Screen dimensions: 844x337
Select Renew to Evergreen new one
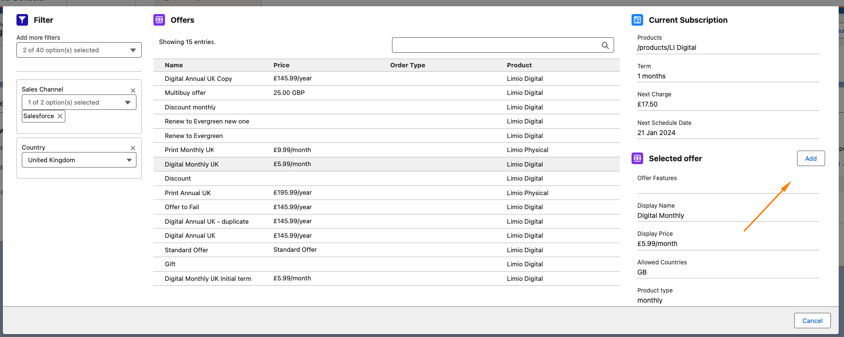coord(386,121)
